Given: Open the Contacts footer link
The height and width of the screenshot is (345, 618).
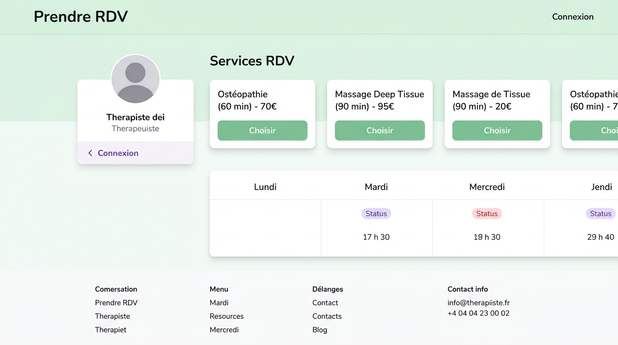Looking at the screenshot, I should tap(327, 316).
